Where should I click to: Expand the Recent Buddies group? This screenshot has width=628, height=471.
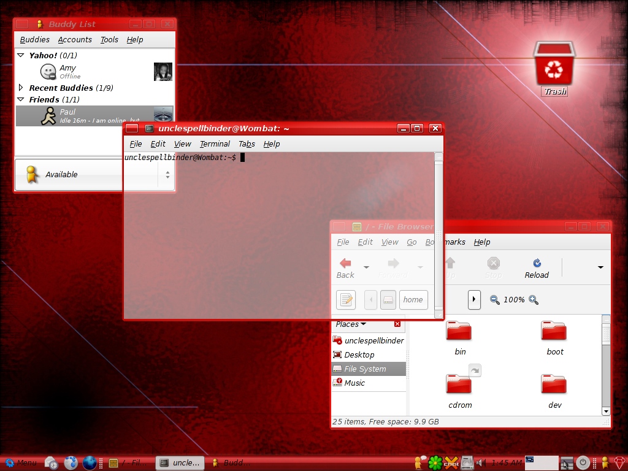[21, 87]
